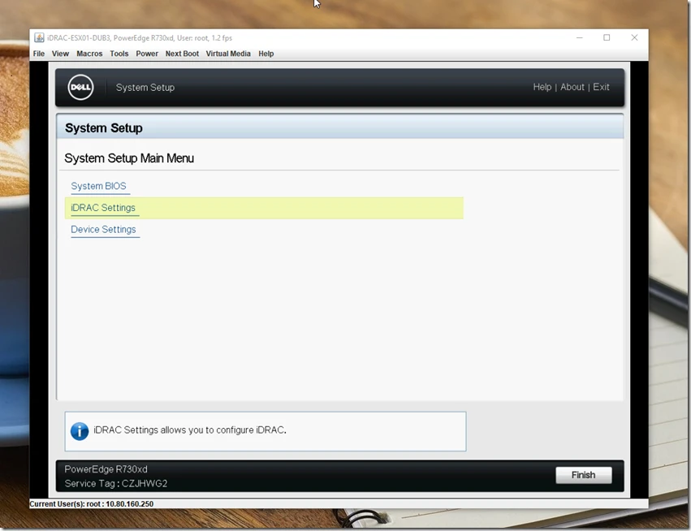The image size is (691, 531).
Task: Click the PowerEdge R730xd footer text
Action: pyautogui.click(x=106, y=469)
